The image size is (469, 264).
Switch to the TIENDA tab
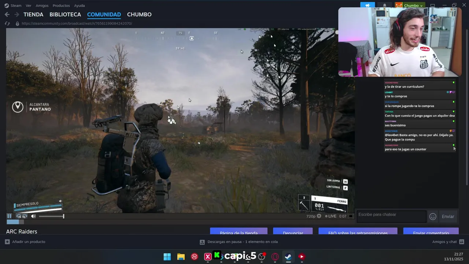click(x=33, y=15)
